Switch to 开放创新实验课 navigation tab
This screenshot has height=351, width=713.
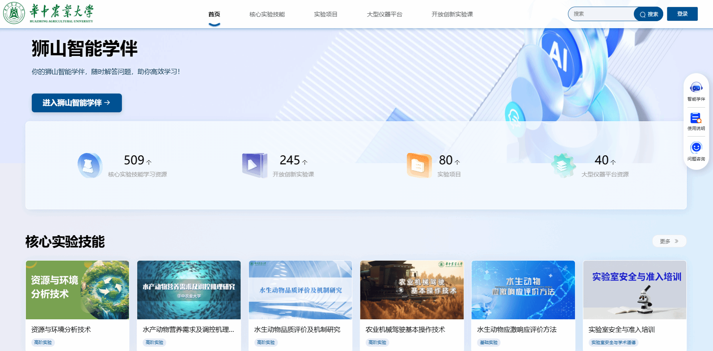(x=452, y=14)
